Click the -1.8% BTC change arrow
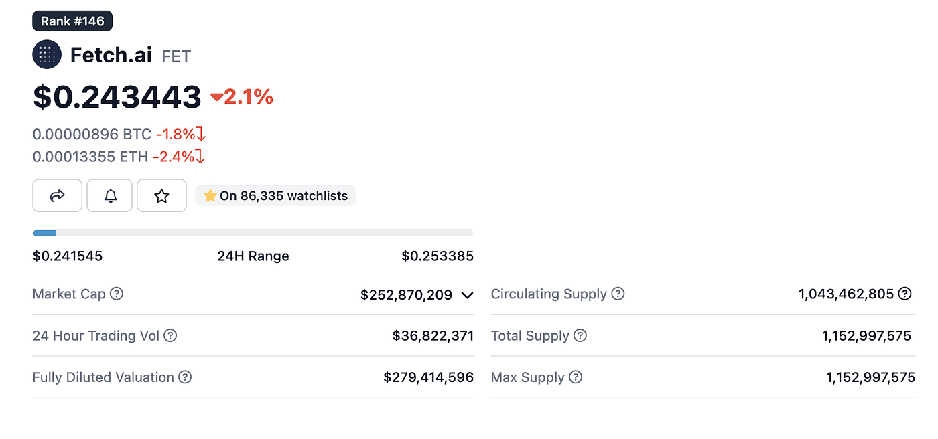 [x=200, y=134]
